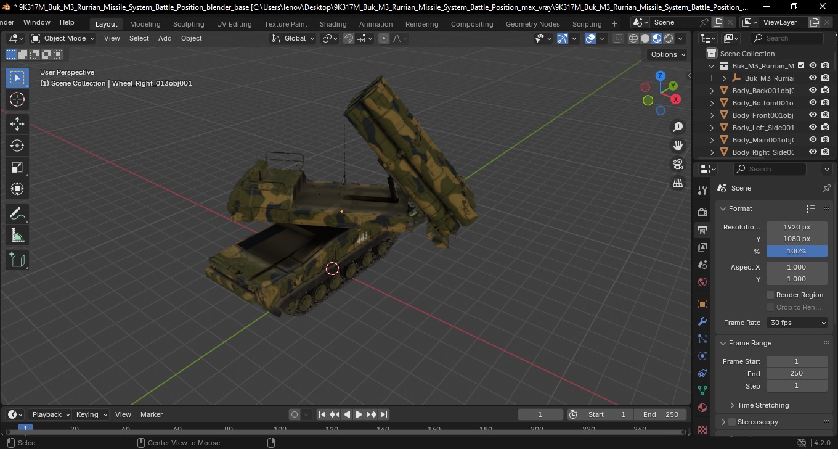Toggle X-ray mode
The image size is (838, 449).
[x=617, y=38]
